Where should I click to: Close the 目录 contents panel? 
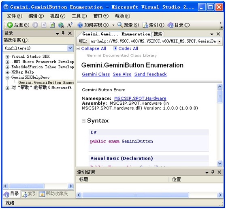tap(70, 33)
